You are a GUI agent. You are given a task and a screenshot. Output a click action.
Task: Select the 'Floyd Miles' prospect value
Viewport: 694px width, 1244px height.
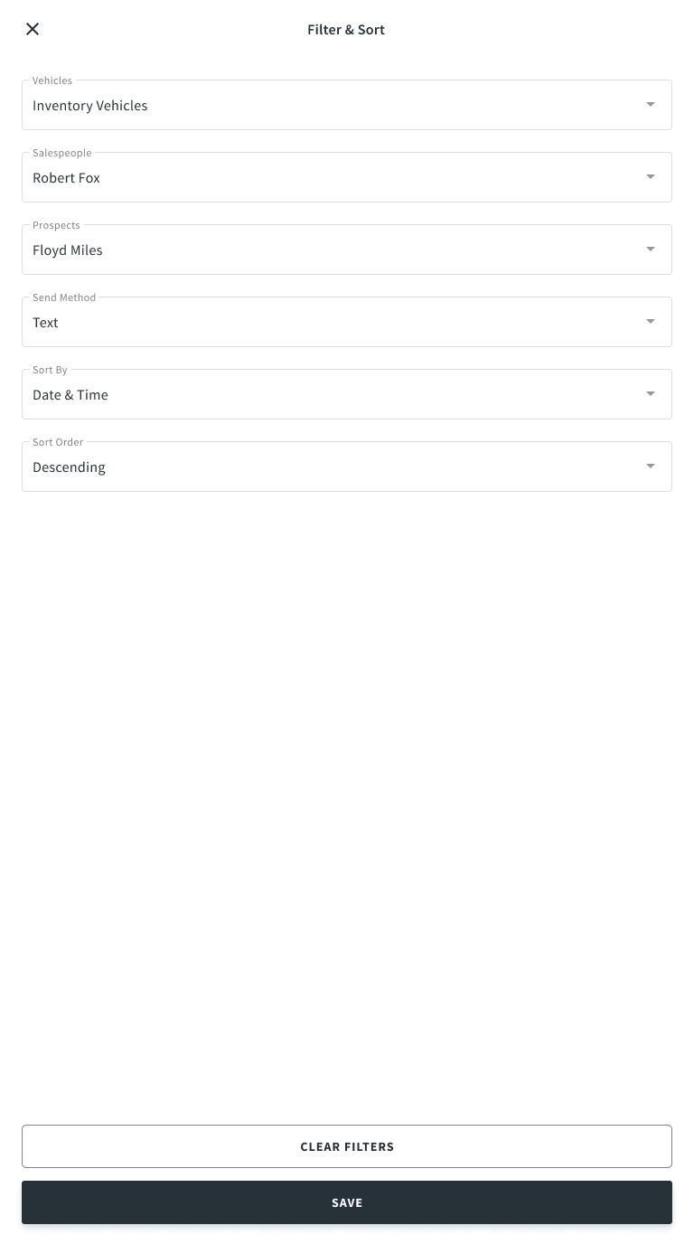(68, 250)
